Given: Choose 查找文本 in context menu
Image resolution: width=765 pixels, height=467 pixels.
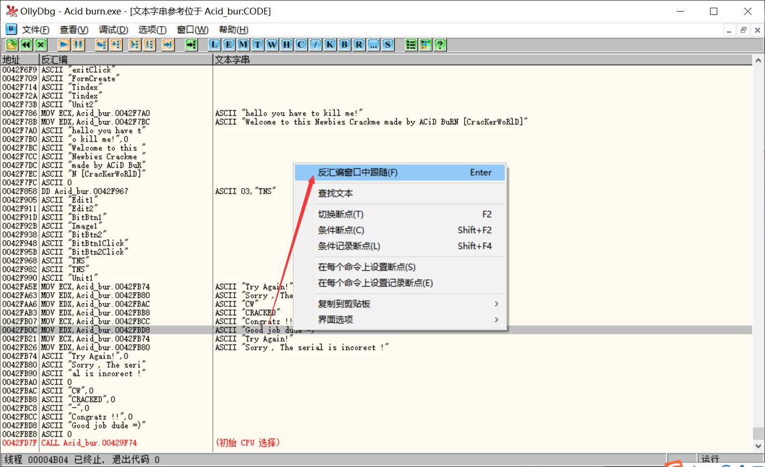Looking at the screenshot, I should (400, 193).
